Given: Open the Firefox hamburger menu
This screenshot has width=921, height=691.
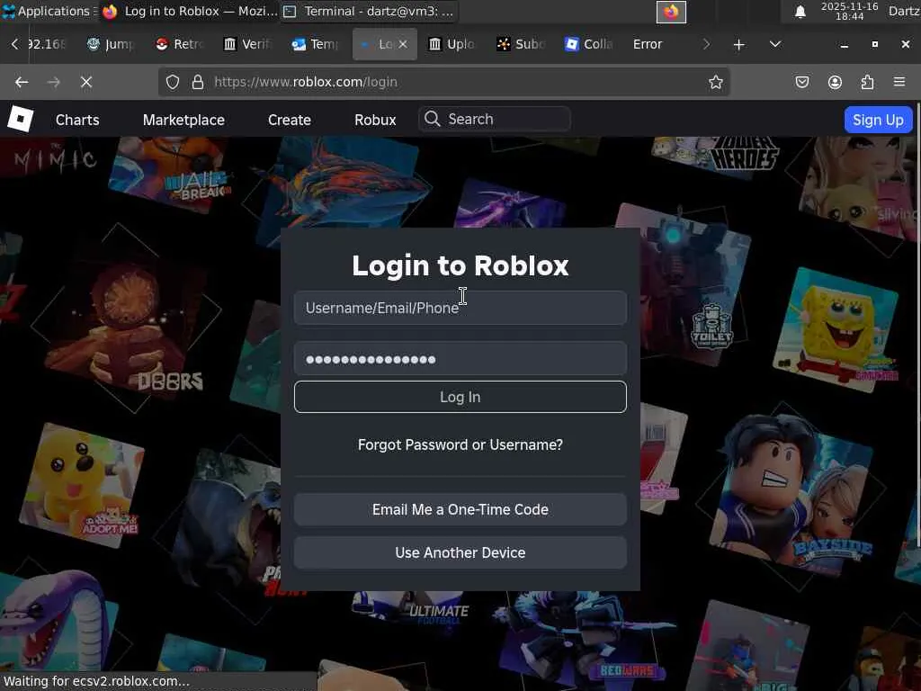Looking at the screenshot, I should (x=899, y=82).
